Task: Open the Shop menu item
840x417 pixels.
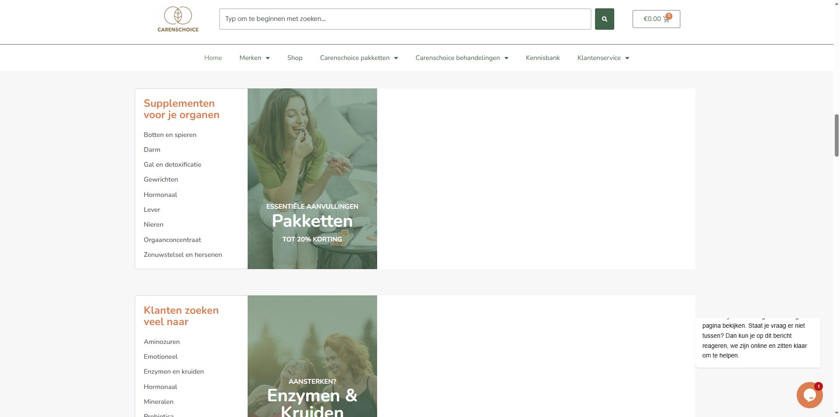Action: pos(295,58)
